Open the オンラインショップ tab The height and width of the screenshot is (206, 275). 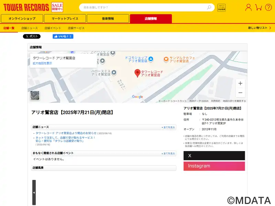click(x=22, y=19)
